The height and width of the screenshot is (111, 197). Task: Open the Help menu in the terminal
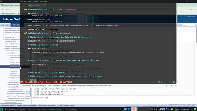(x=46, y=2)
